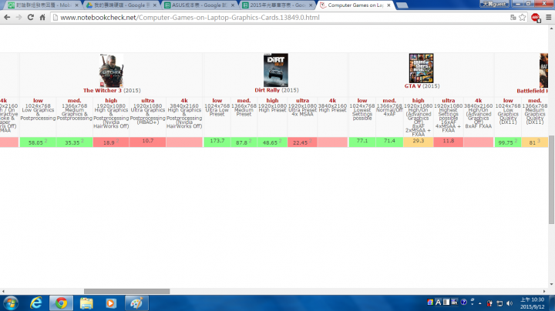Click Witcher 3 high result 18.9

pyautogui.click(x=111, y=142)
